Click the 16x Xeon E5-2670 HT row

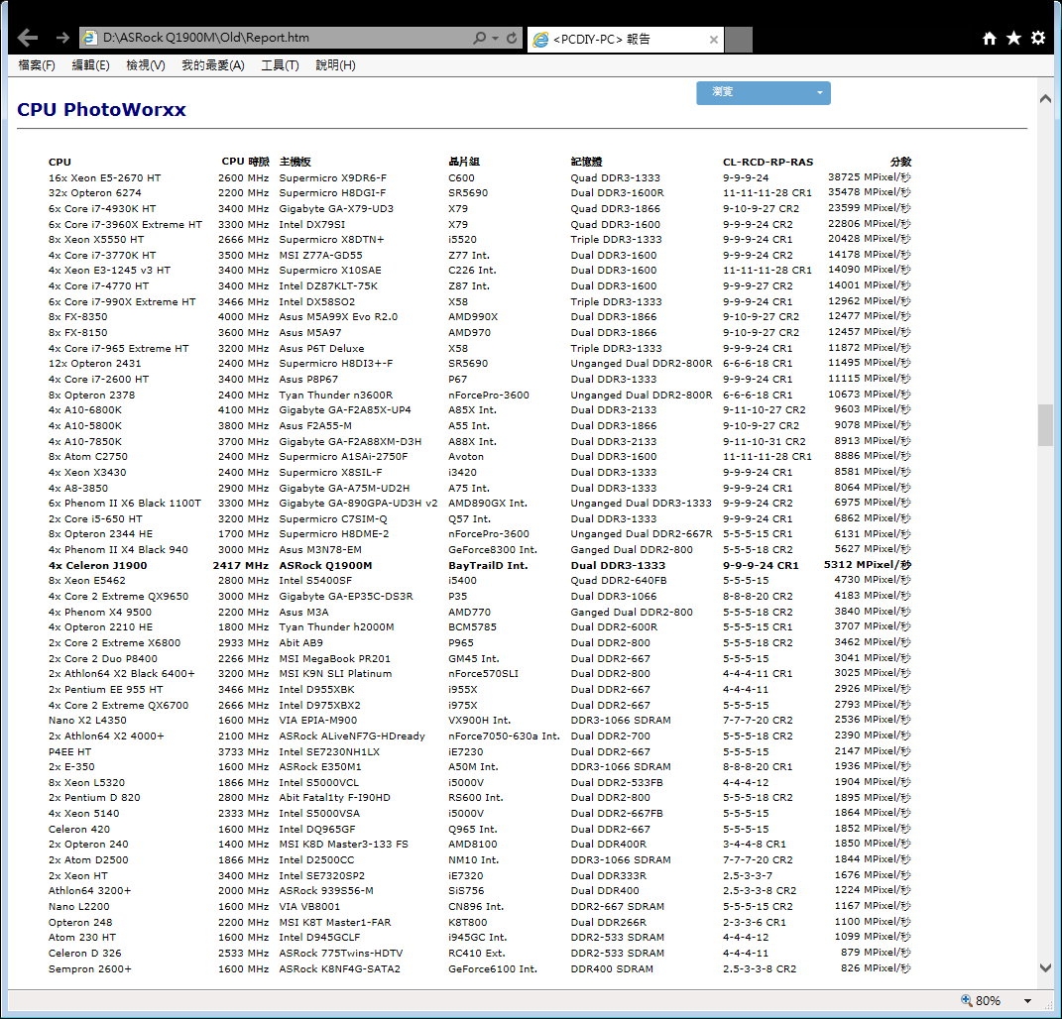tap(480, 178)
